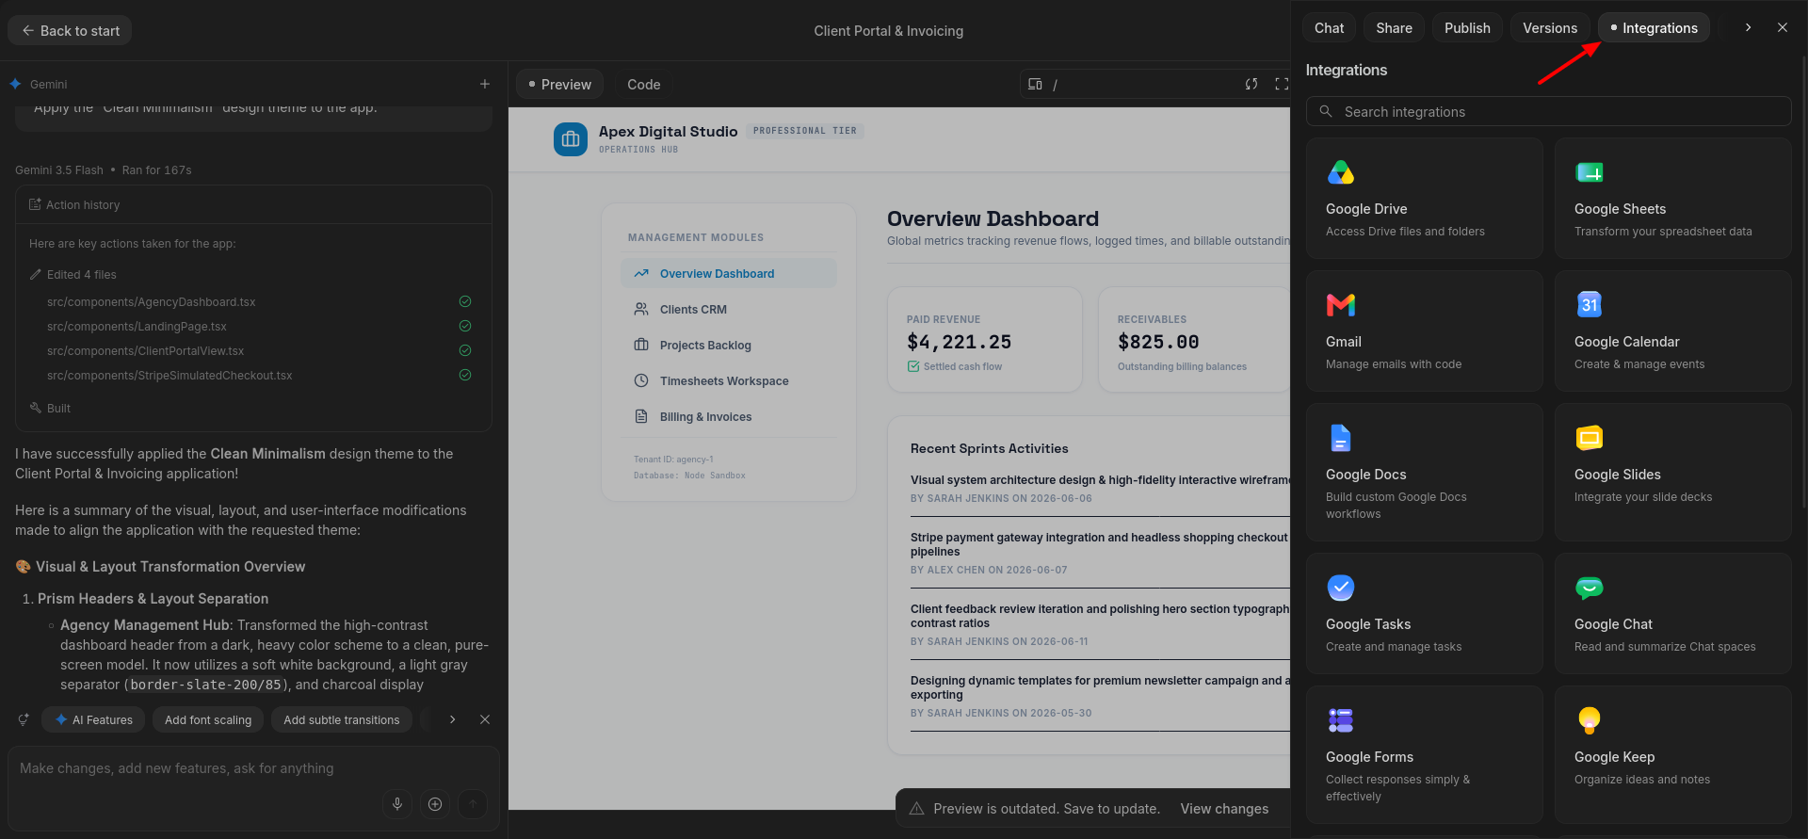Focus the Search integrations field
Image resolution: width=1808 pixels, height=839 pixels.
(x=1548, y=111)
